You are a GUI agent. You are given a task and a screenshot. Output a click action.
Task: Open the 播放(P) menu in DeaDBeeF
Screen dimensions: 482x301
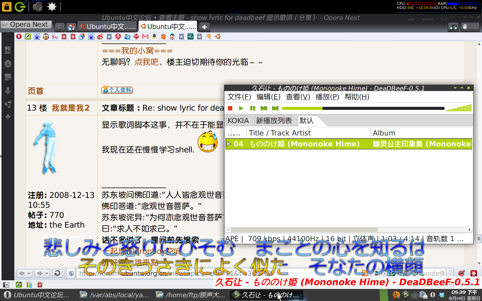pyautogui.click(x=327, y=97)
